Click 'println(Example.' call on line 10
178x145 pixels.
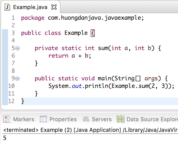(111, 86)
